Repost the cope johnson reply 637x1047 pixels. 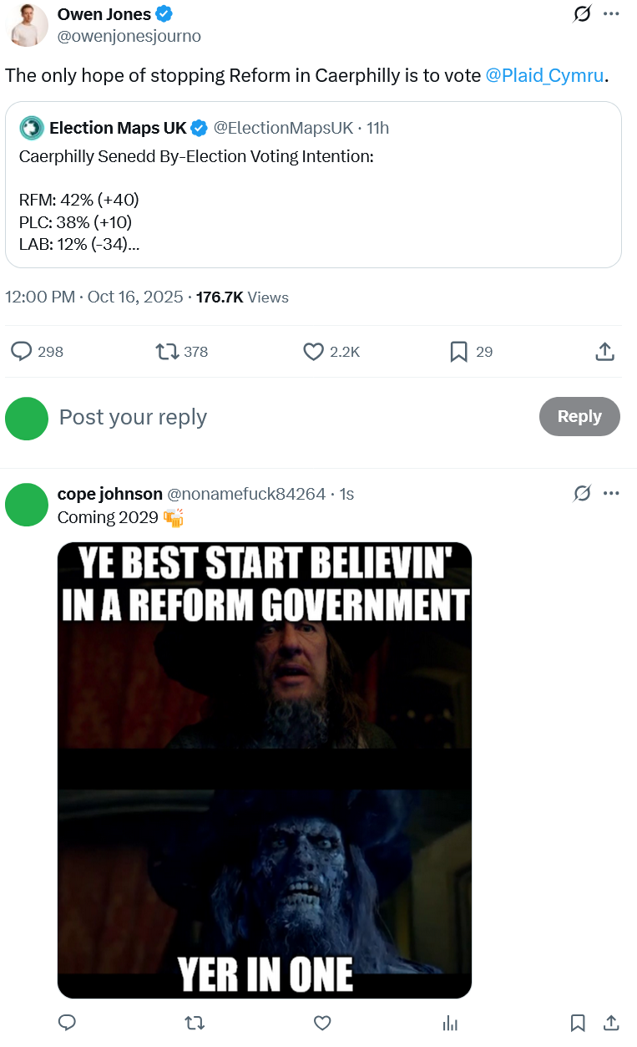click(x=194, y=1023)
